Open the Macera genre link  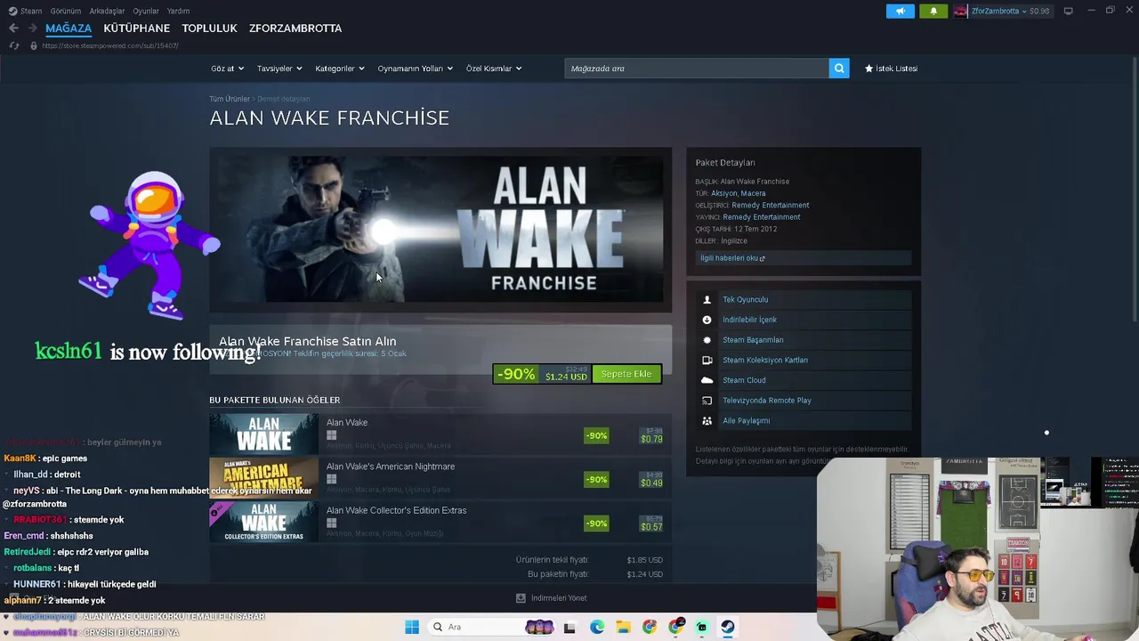(x=753, y=193)
